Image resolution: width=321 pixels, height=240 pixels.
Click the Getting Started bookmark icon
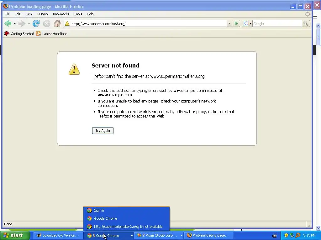point(7,34)
